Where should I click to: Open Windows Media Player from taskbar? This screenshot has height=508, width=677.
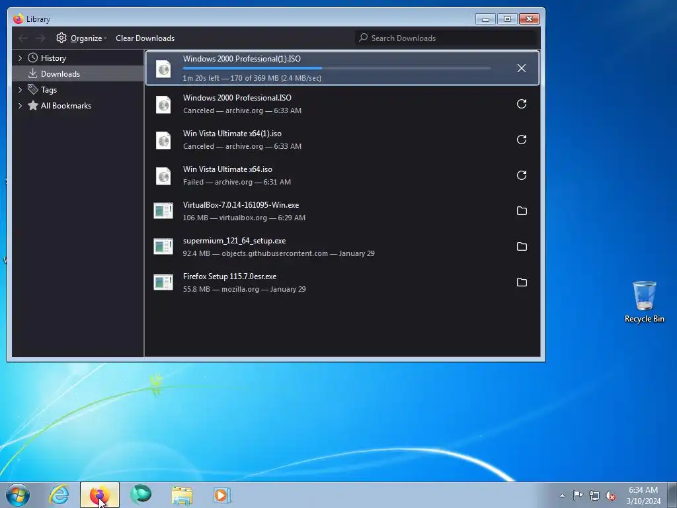click(222, 495)
